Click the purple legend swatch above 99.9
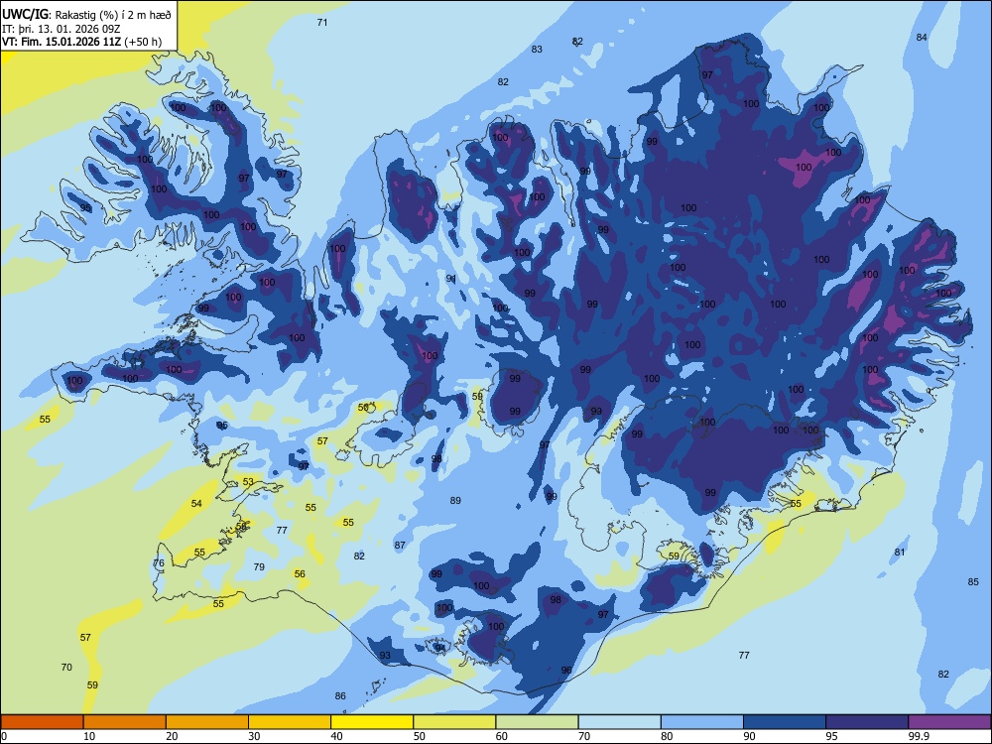Viewport: 992px width, 744px height. tap(949, 722)
